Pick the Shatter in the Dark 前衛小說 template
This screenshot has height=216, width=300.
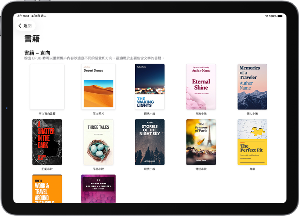47,142
